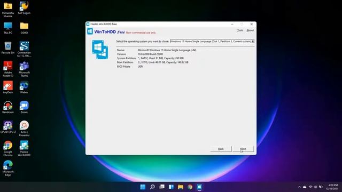Close the Hasleo WinToHDD window
The image size is (342, 192).
click(252, 24)
